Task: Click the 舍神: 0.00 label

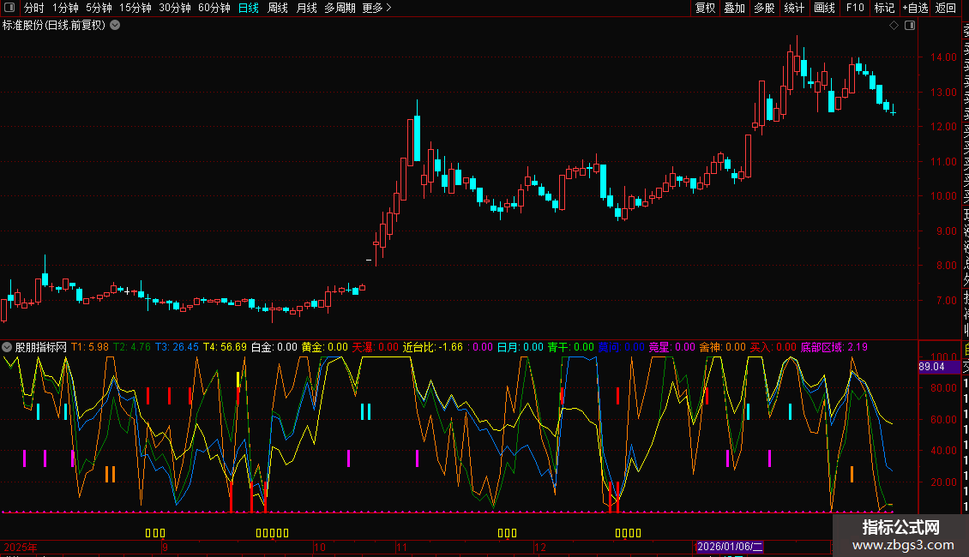Action: click(723, 348)
